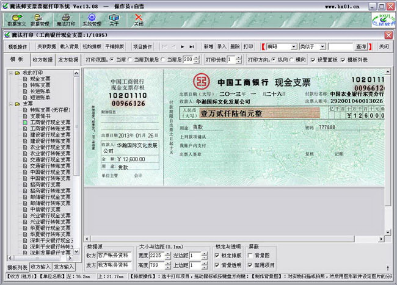397x285 pixels.
Task: Open 短进账单 template in tree
Action: pos(40,98)
